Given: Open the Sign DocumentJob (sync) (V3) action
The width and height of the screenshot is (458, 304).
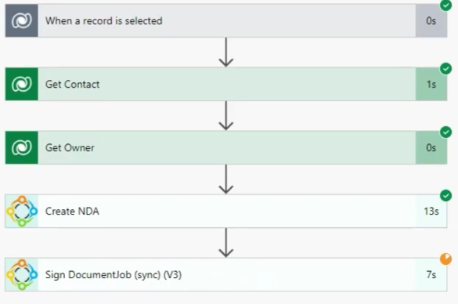Looking at the screenshot, I should tap(226, 274).
